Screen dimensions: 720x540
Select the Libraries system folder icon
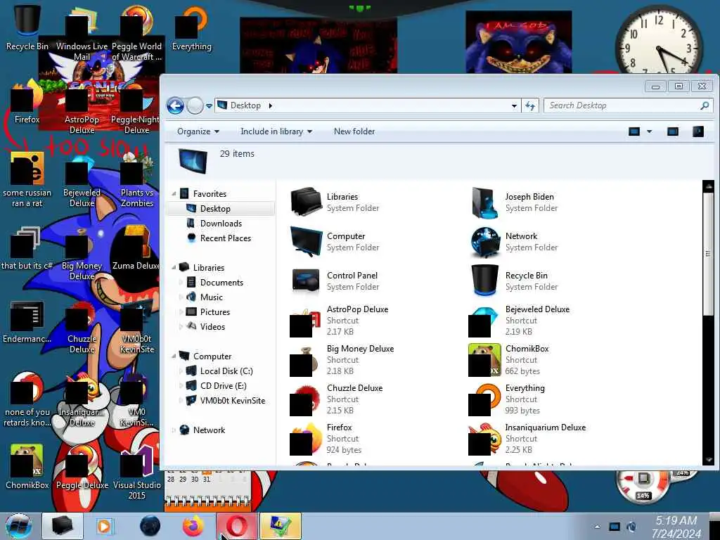305,202
